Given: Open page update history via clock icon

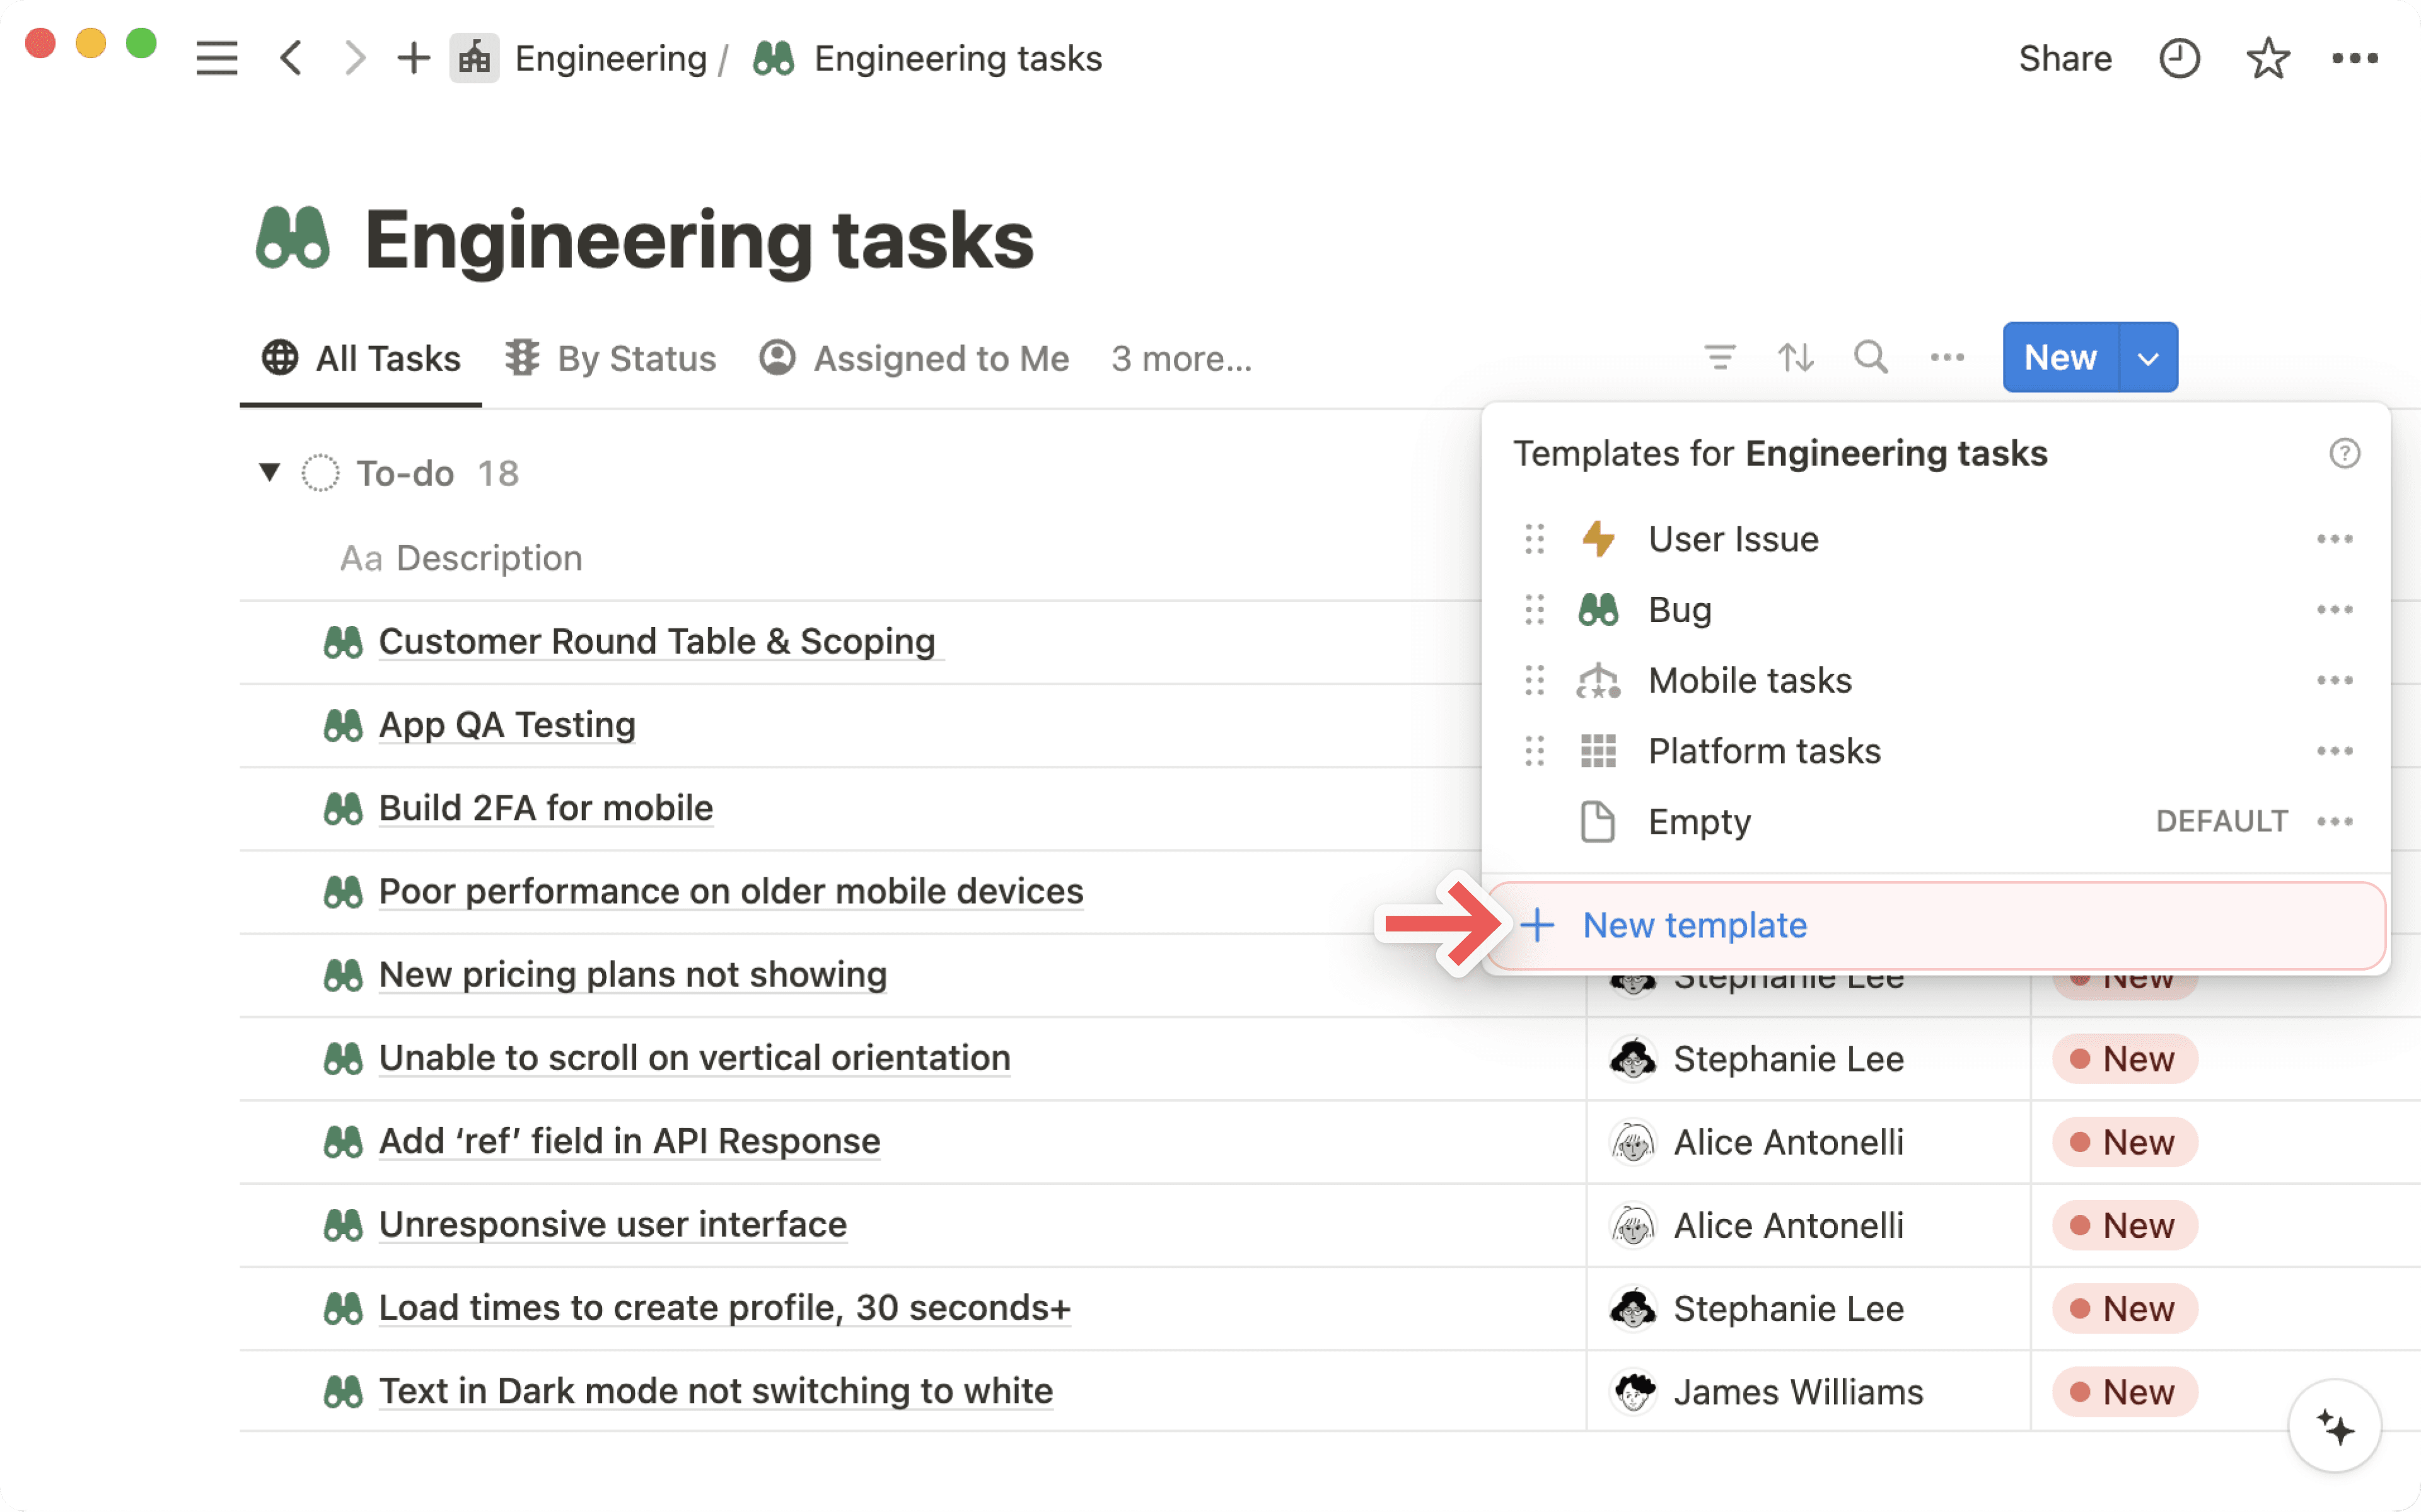Looking at the screenshot, I should point(2181,58).
